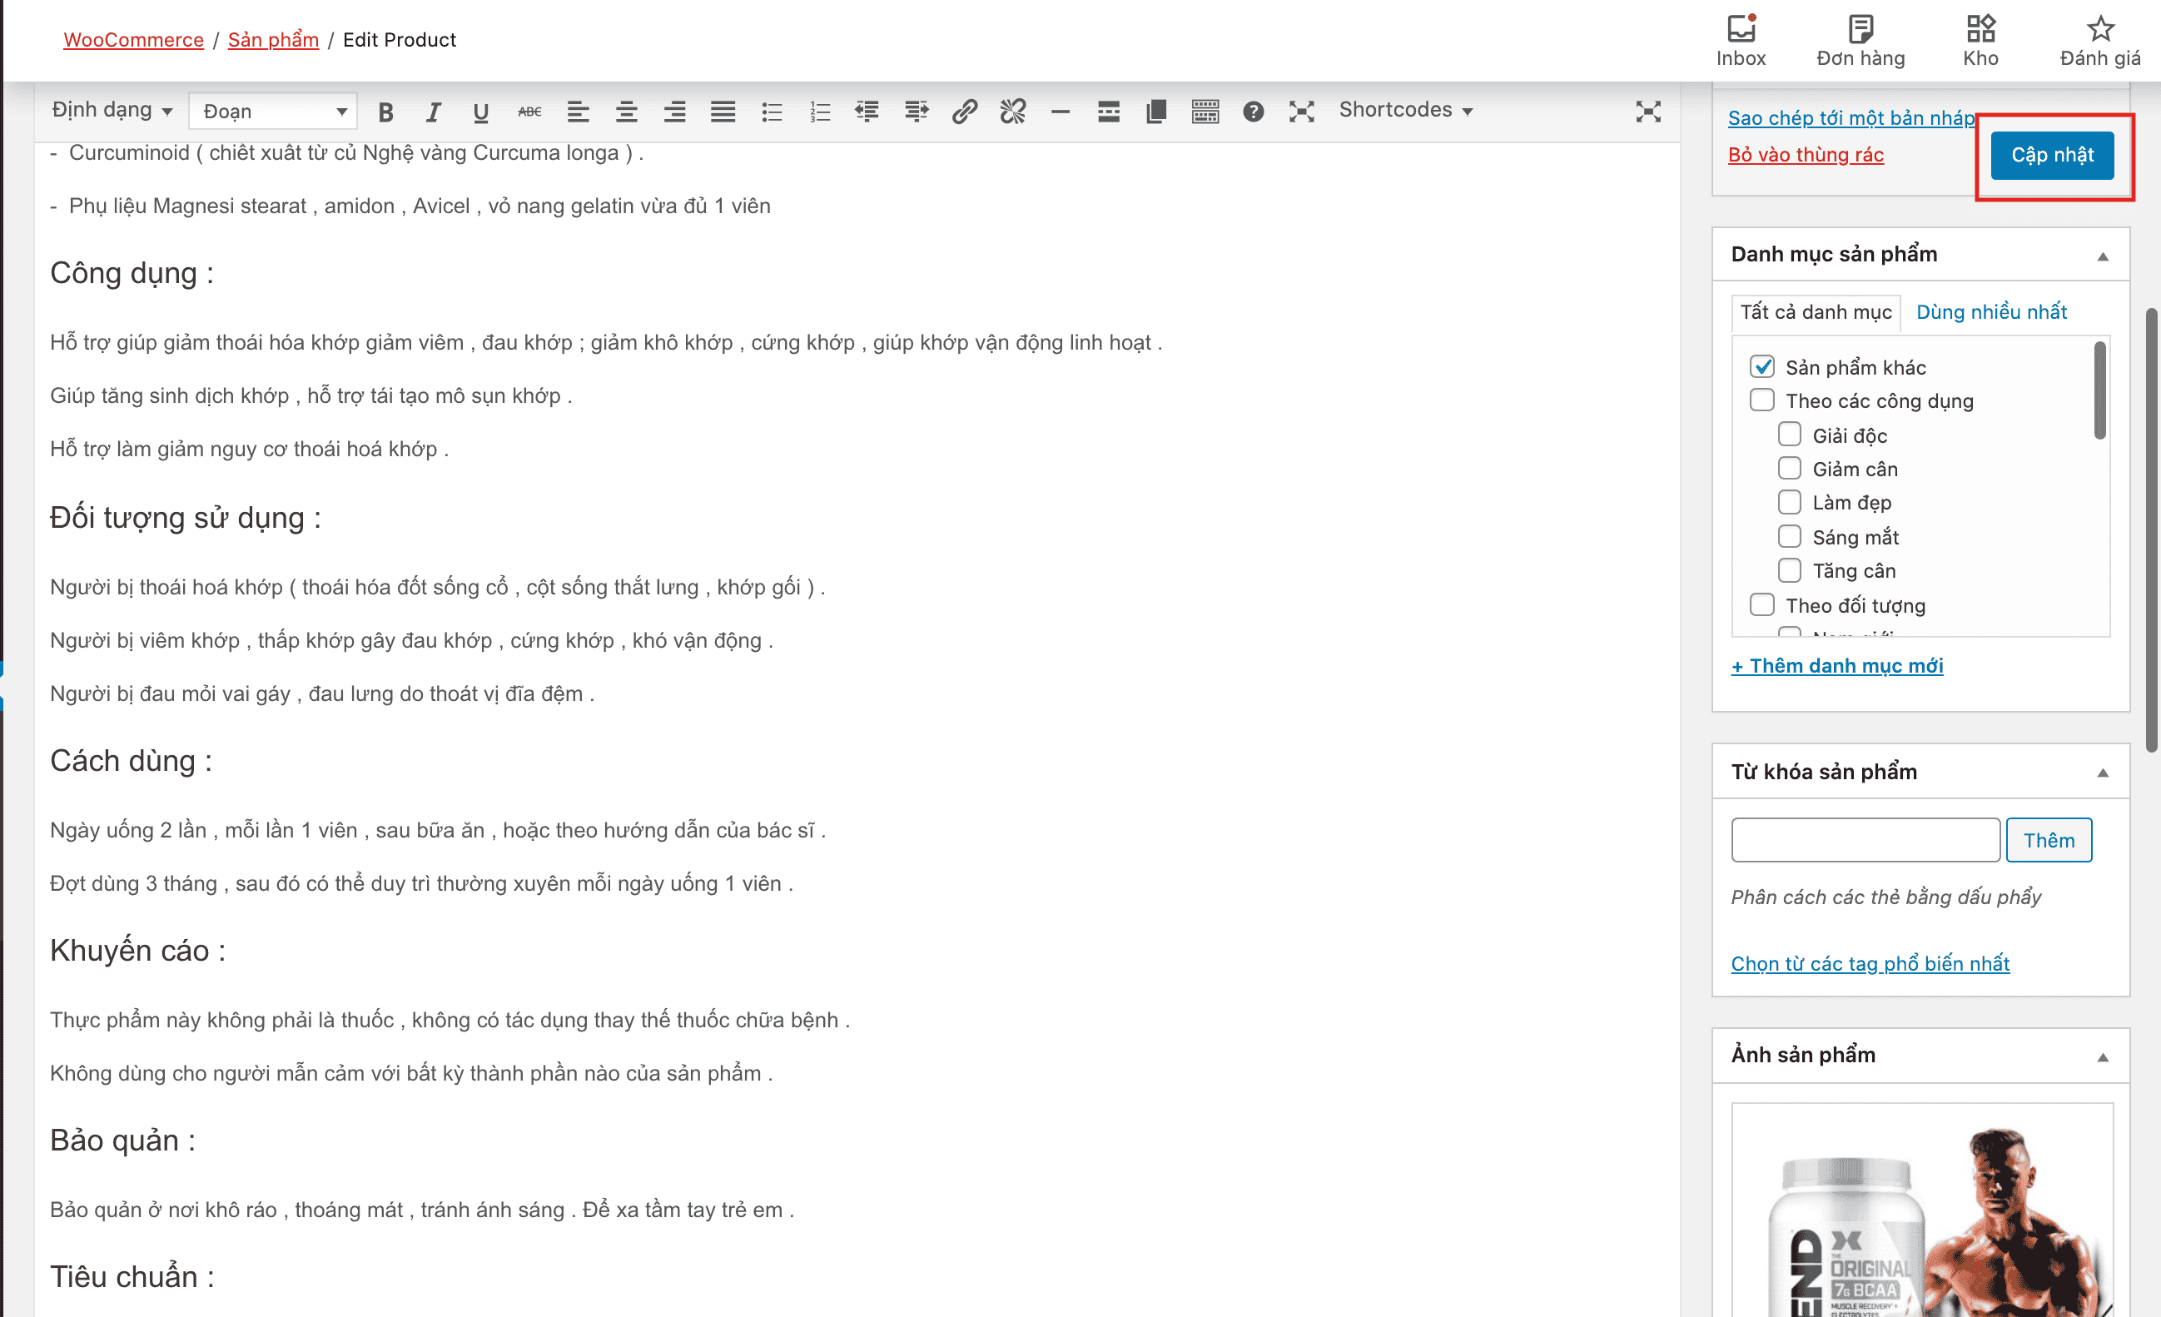Switch to the Dùng nhiều nhất tab
2161x1317 pixels.
(1991, 312)
